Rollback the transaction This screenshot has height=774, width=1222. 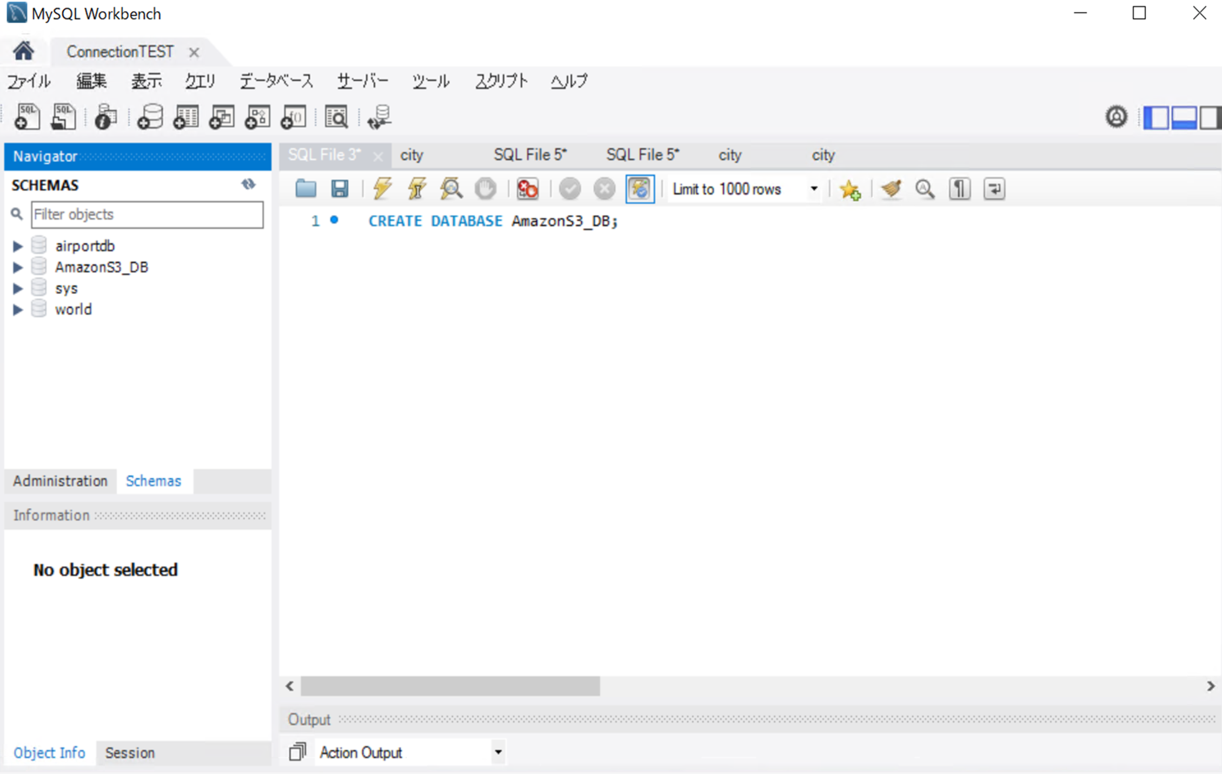tap(605, 189)
